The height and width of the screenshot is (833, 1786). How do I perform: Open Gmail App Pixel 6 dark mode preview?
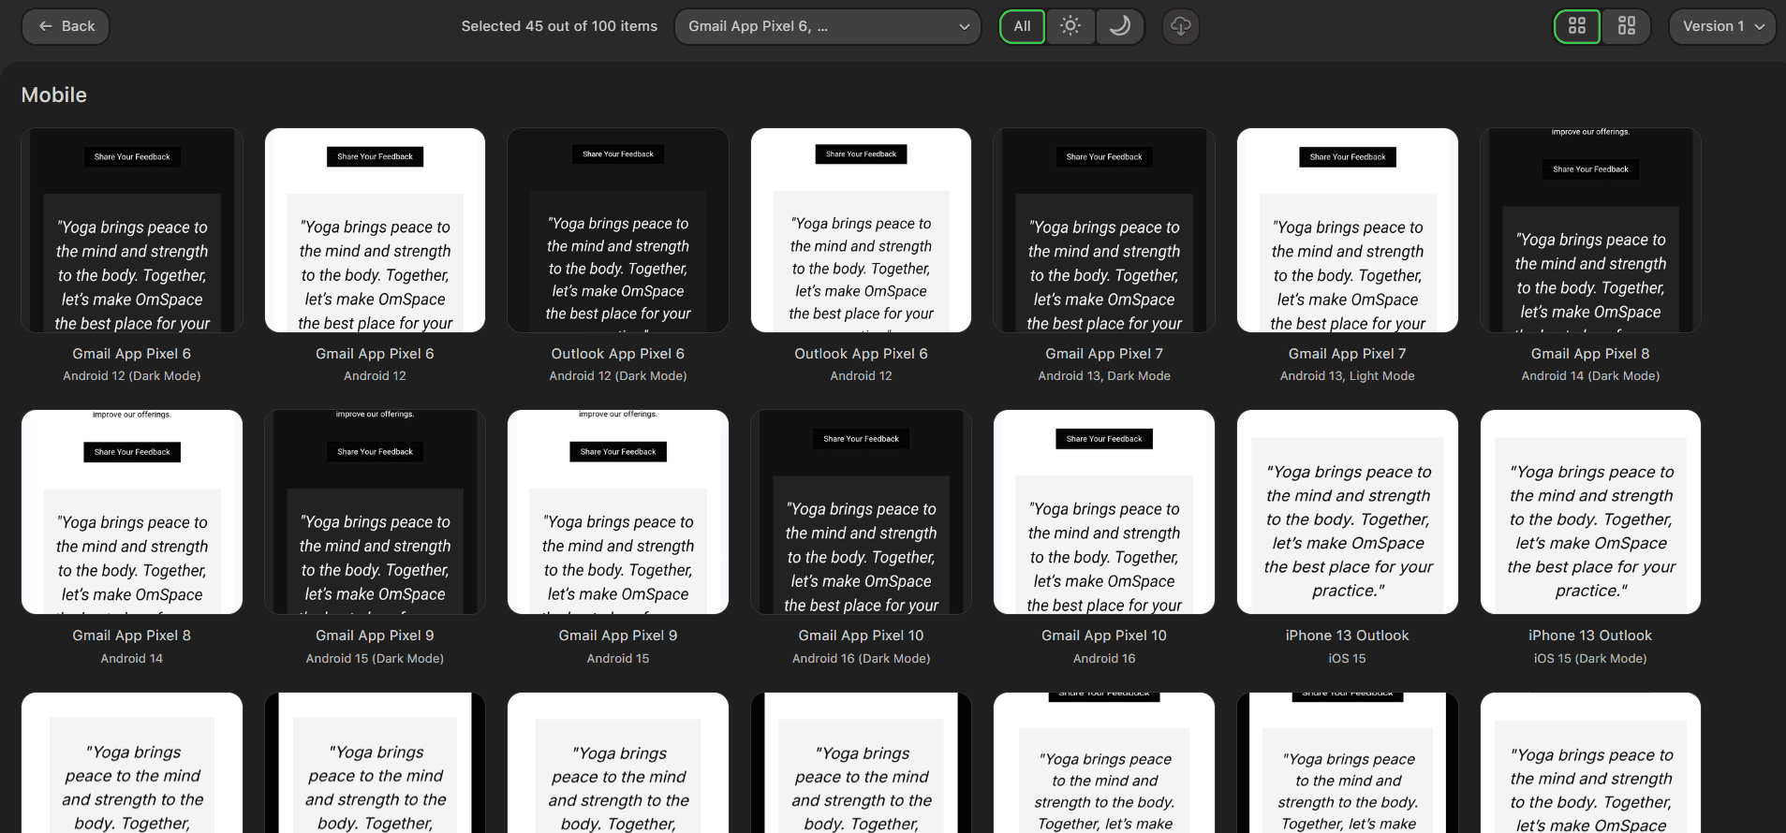(x=132, y=230)
